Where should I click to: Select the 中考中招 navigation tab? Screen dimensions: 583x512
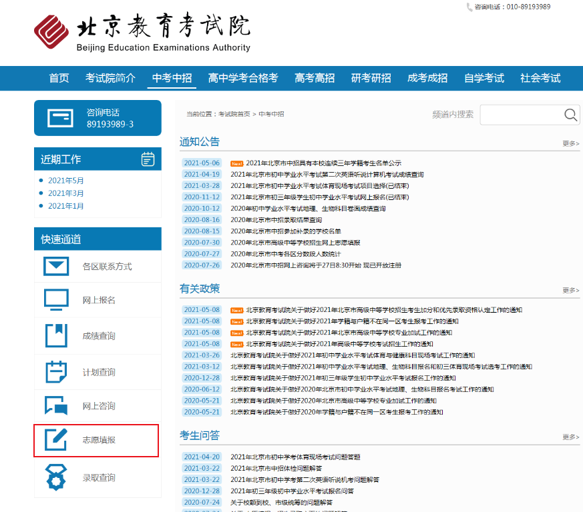[172, 78]
